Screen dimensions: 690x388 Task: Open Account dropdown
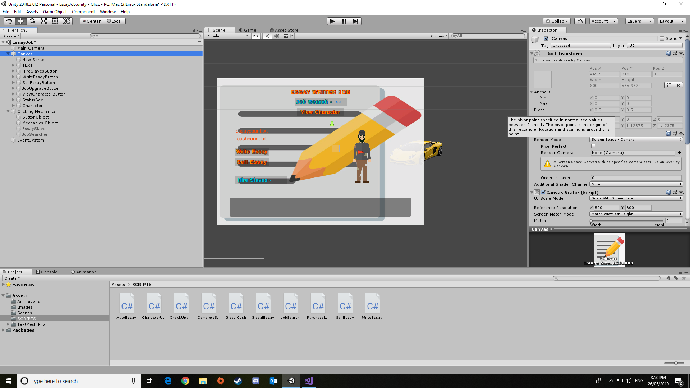tap(603, 21)
